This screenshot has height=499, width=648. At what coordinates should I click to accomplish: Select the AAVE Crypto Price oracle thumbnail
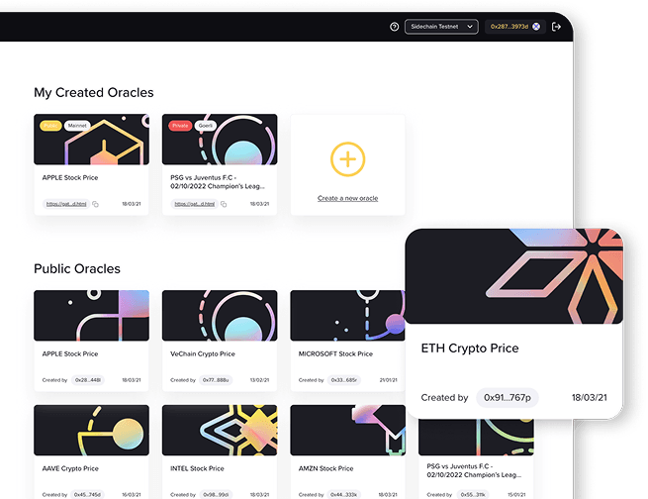91,430
